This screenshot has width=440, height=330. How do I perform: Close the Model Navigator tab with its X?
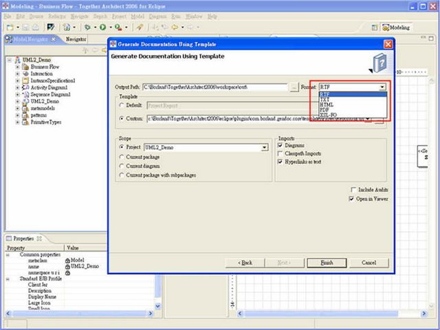pos(54,39)
